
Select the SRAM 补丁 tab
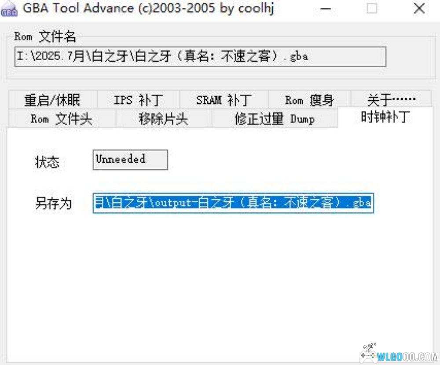point(223,100)
